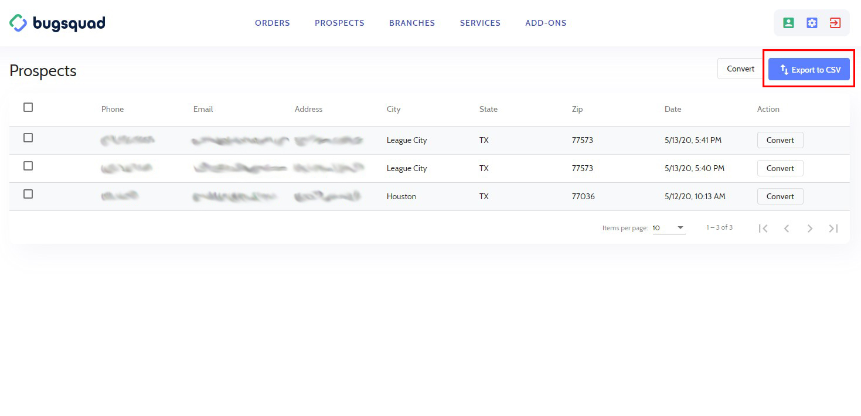Go to previous page arrow
This screenshot has height=416, width=861.
pos(787,229)
